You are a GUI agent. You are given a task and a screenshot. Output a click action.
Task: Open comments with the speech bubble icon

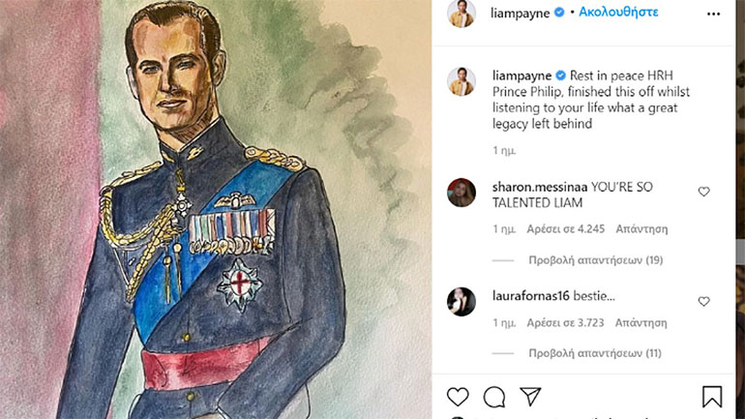[494, 397]
